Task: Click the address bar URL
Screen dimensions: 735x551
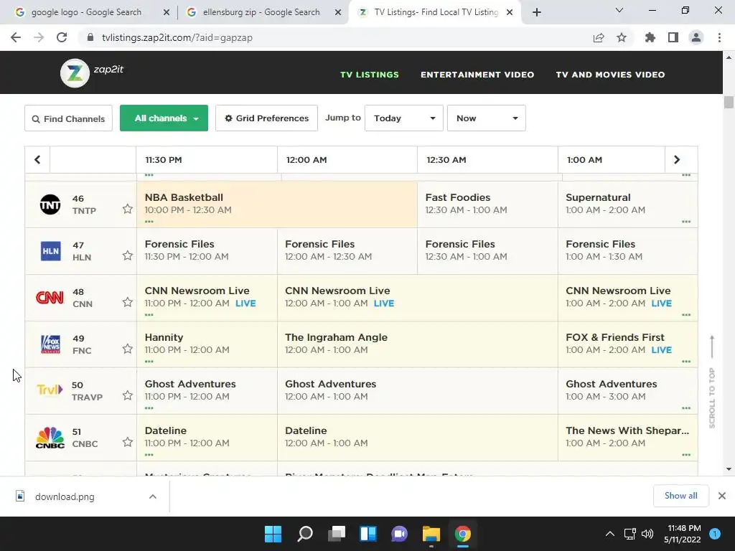Action: [177, 37]
